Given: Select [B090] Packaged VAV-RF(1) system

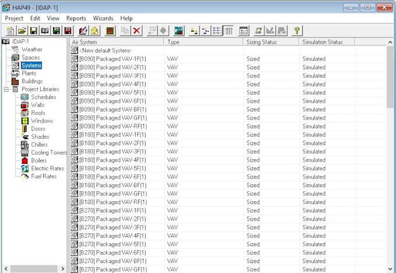Looking at the screenshot, I should (113, 126).
